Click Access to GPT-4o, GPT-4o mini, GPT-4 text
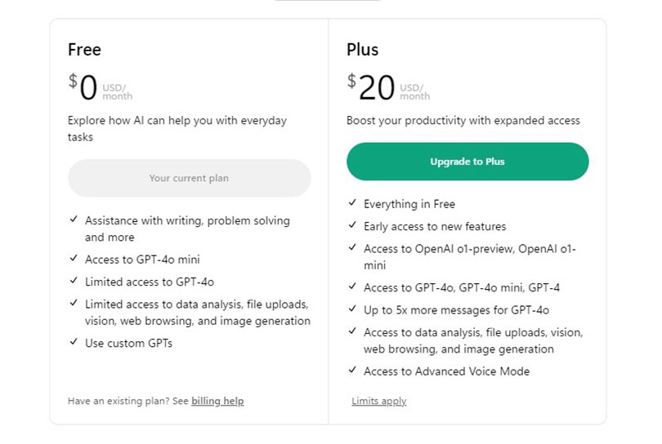The image size is (662, 444). tap(462, 287)
